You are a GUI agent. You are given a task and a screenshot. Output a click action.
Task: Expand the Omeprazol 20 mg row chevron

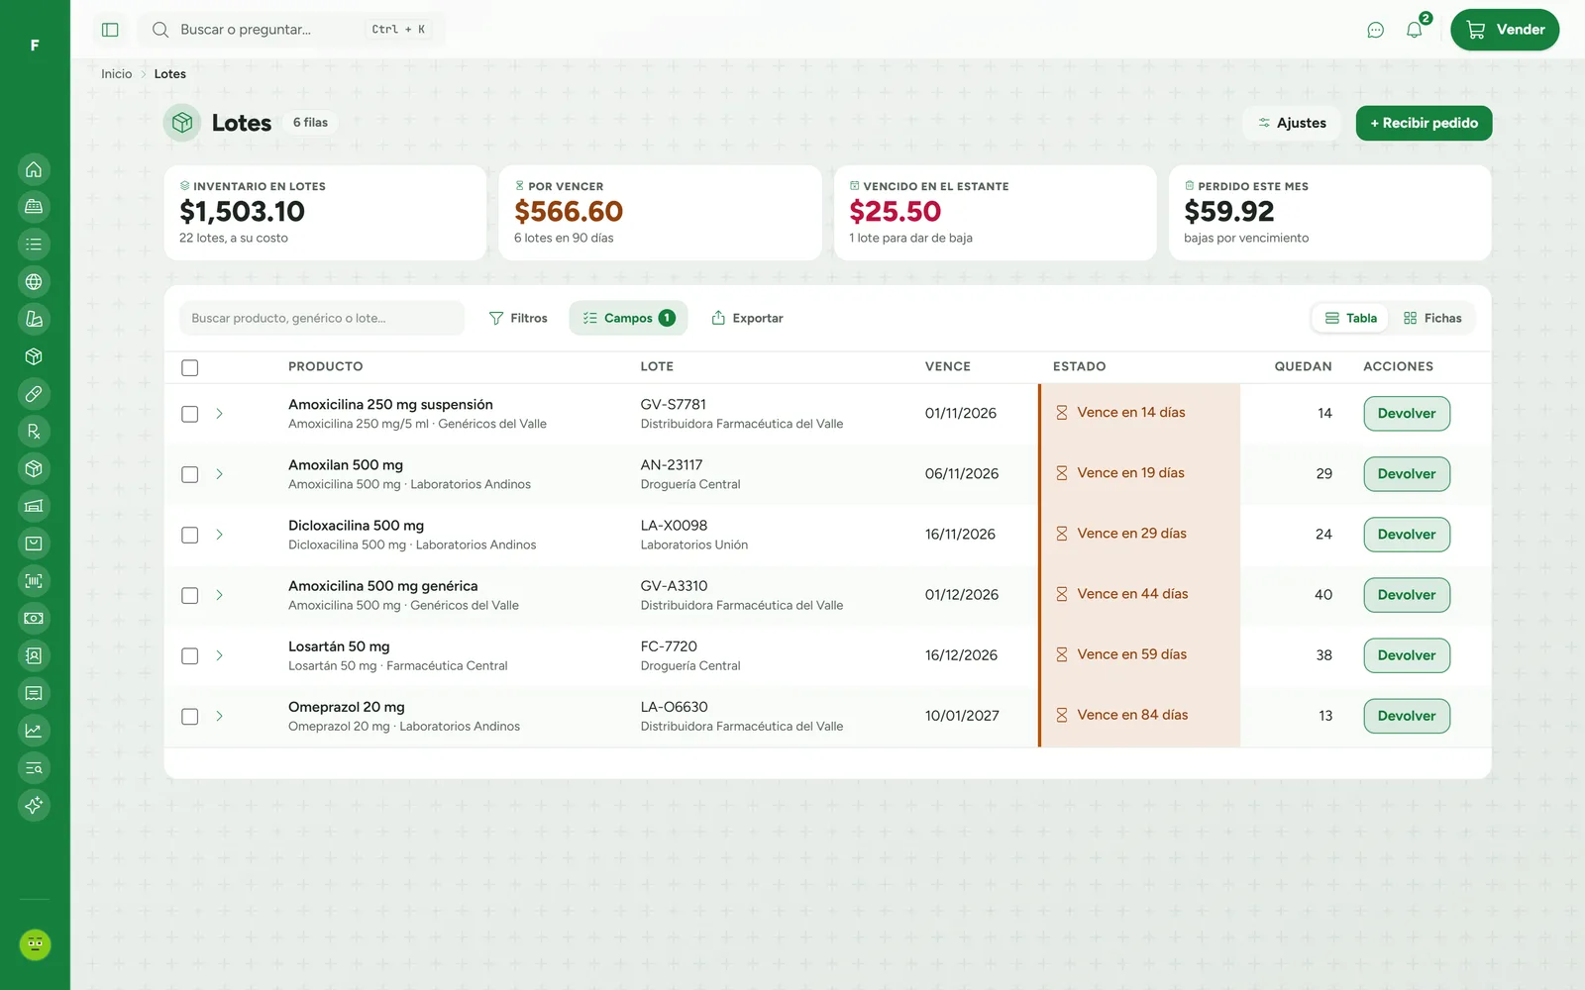pyautogui.click(x=219, y=716)
